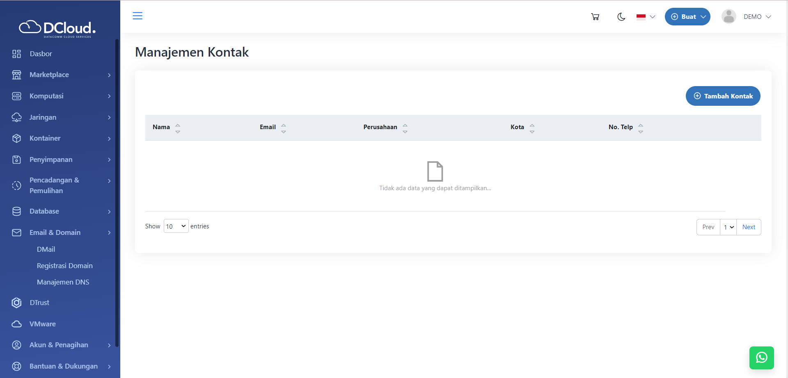Open the language flag dropdown
The height and width of the screenshot is (378, 788).
[646, 17]
